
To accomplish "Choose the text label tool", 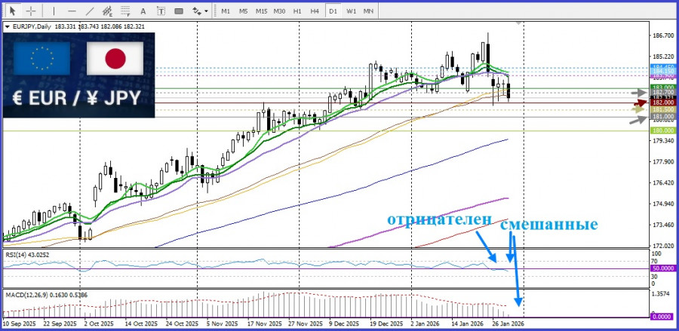I will [161, 11].
